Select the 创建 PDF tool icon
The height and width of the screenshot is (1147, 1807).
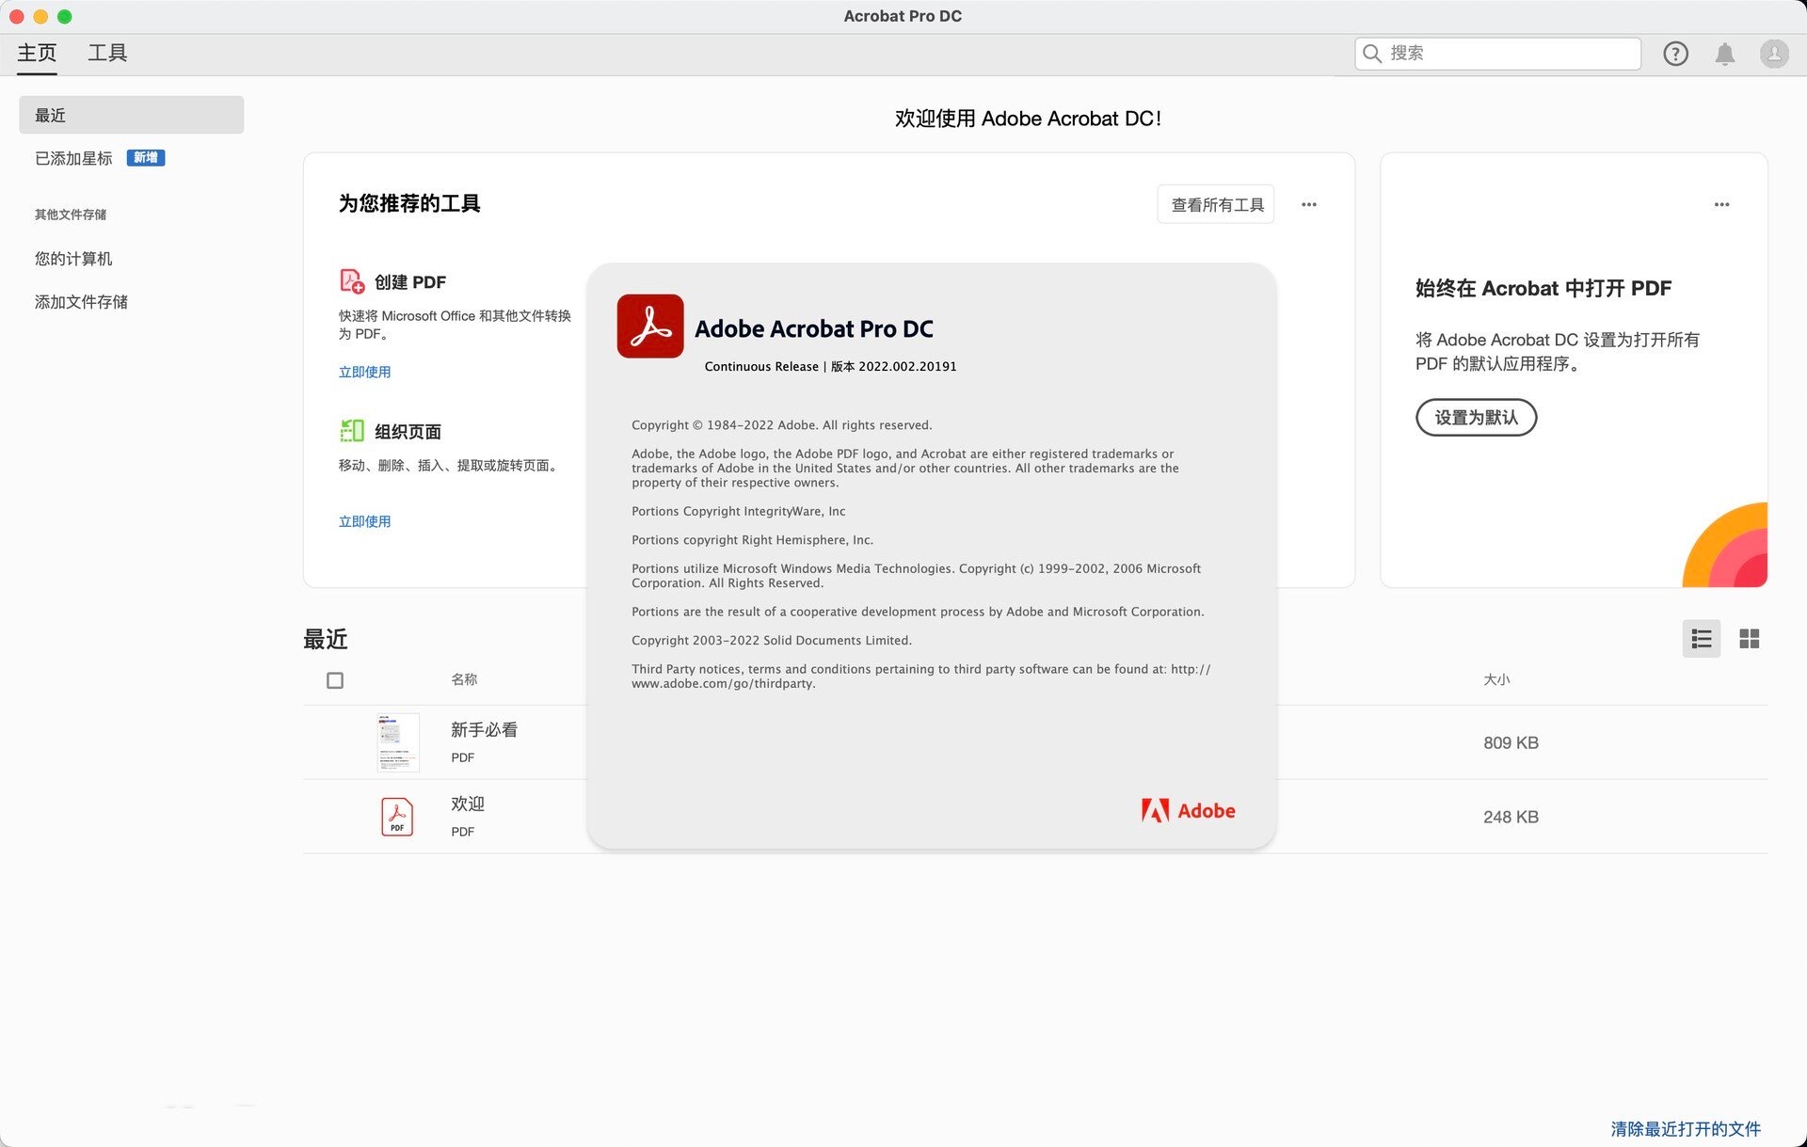click(350, 281)
